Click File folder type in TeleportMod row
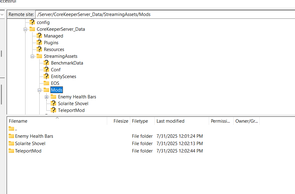 click(x=142, y=151)
